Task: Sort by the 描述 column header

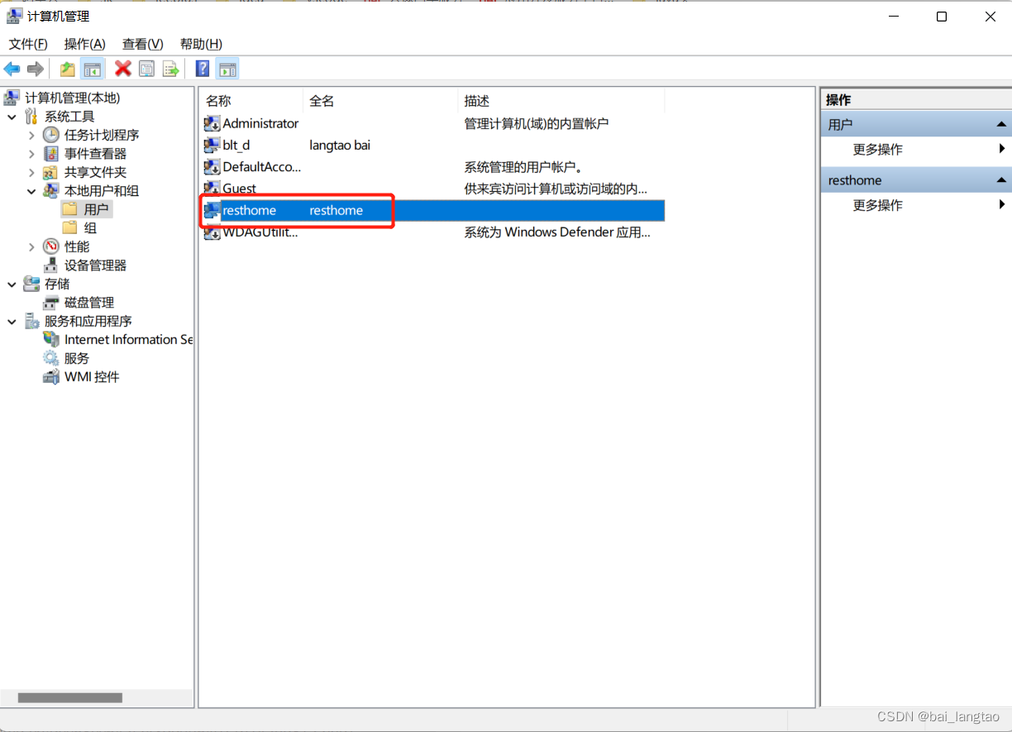Action: coord(561,101)
